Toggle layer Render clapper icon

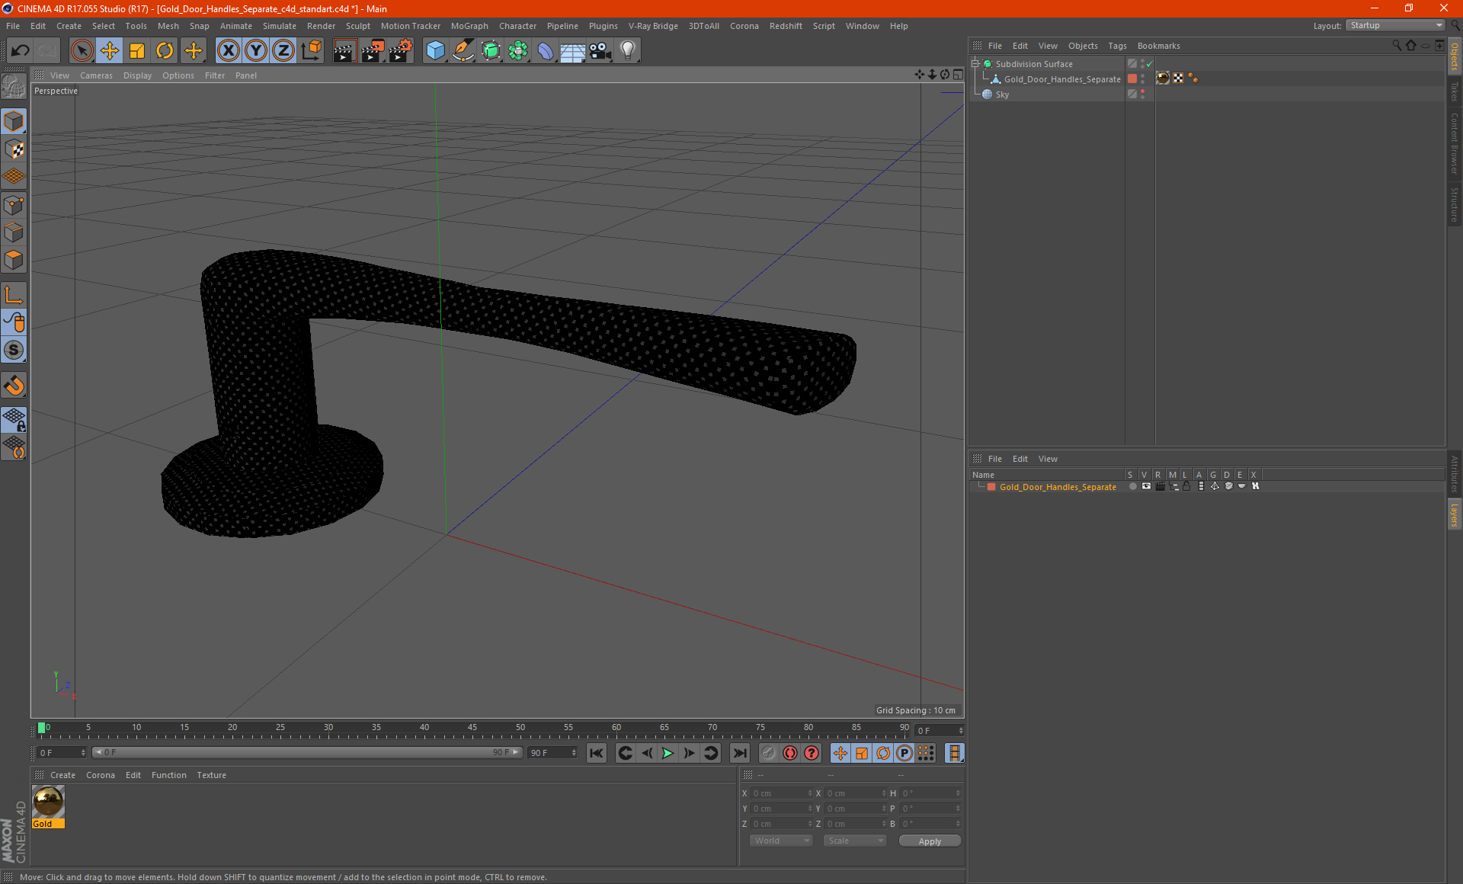click(x=1160, y=486)
